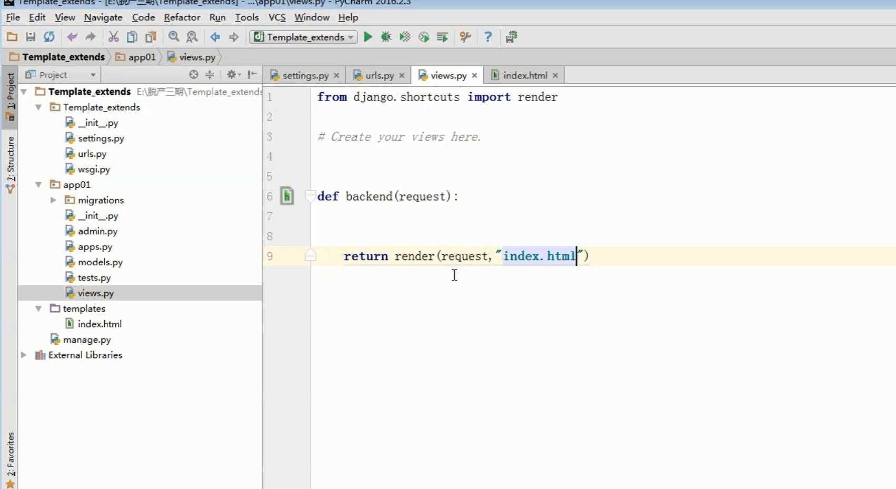
Task: Click the html gutter icon on line 6
Action: (x=287, y=196)
